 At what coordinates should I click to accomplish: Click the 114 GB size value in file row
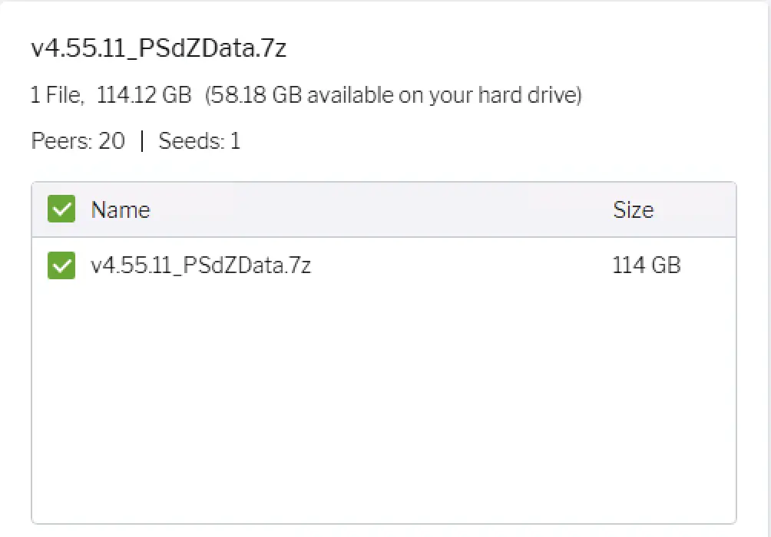tap(646, 265)
